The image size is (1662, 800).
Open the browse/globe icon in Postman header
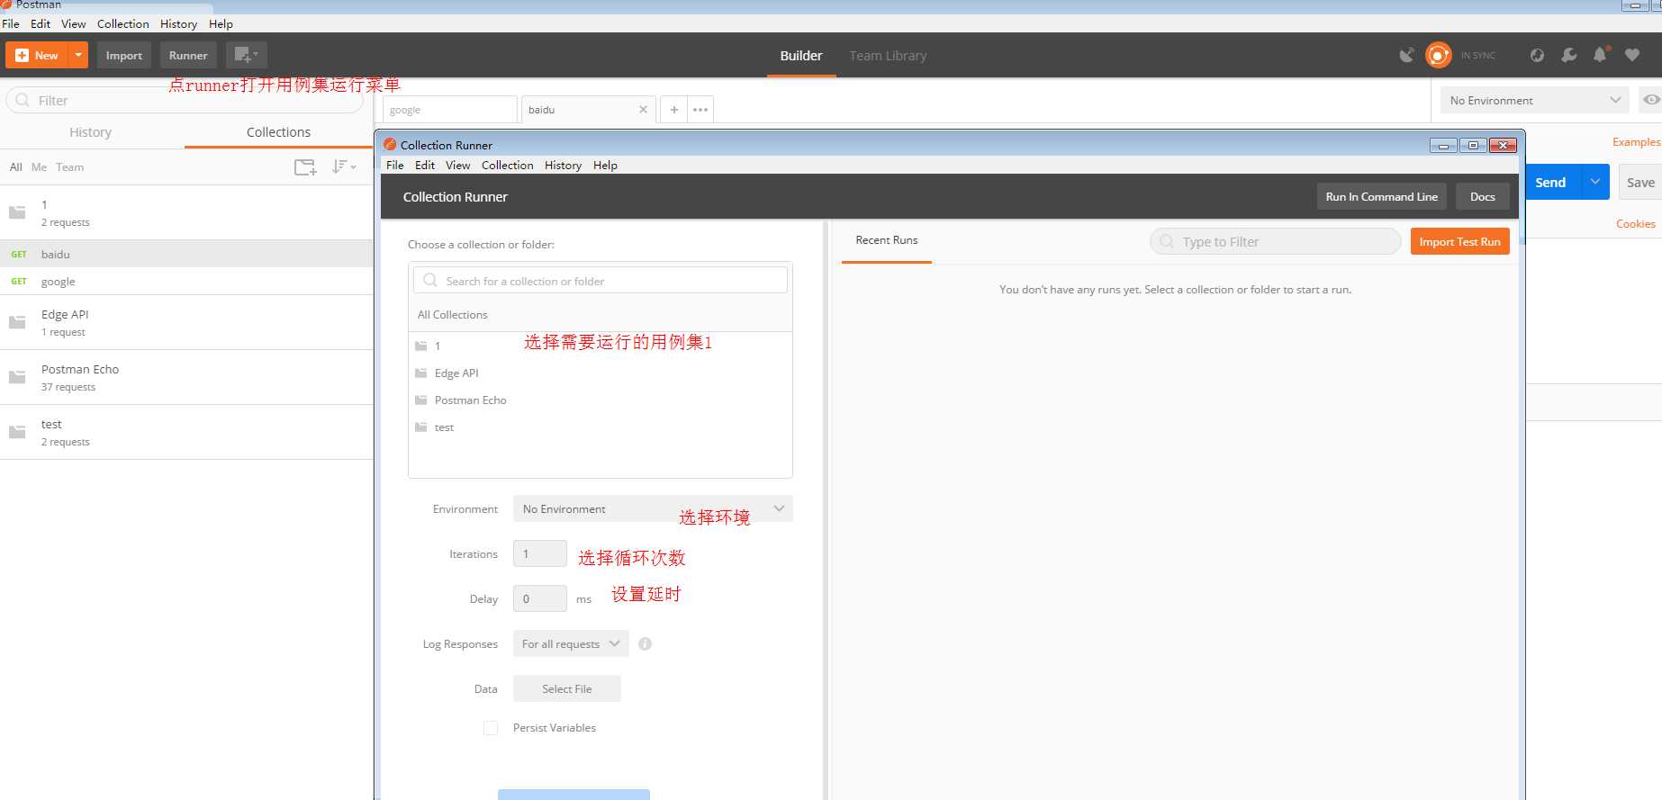[1537, 55]
